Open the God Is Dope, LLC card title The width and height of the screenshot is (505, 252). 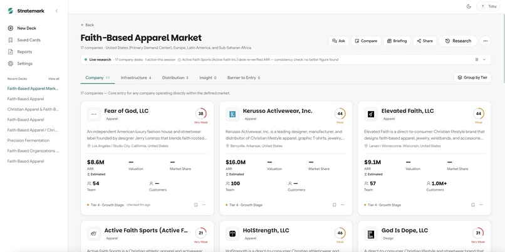tap(405, 231)
